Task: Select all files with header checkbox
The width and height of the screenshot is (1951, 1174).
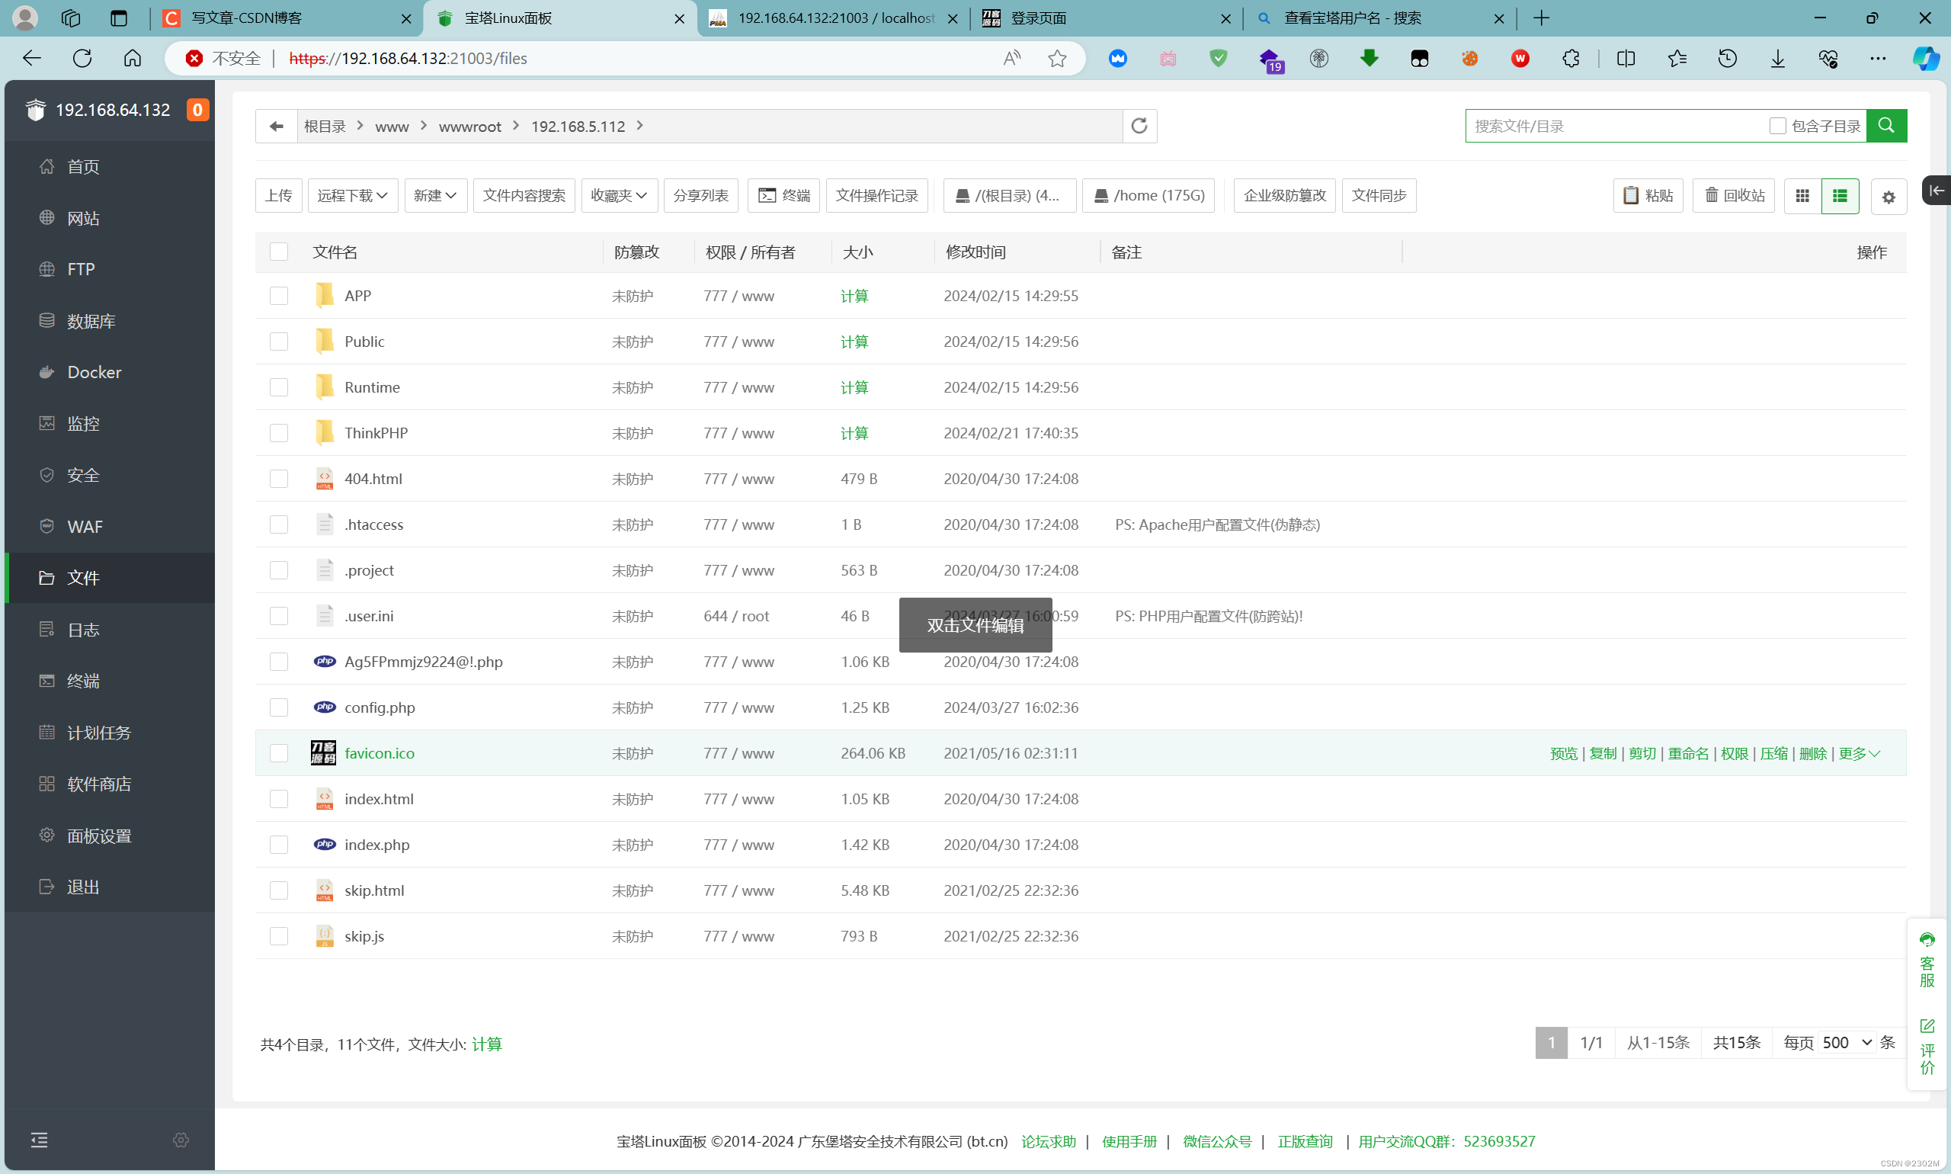Action: click(x=278, y=252)
